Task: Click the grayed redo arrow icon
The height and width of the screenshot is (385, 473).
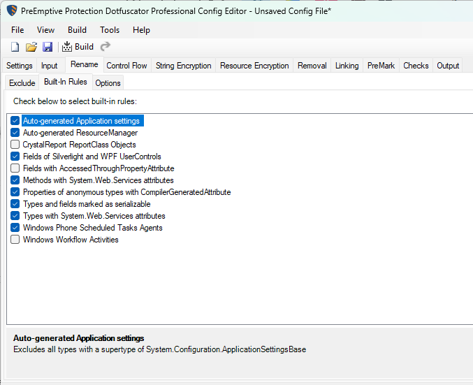Action: [x=105, y=46]
